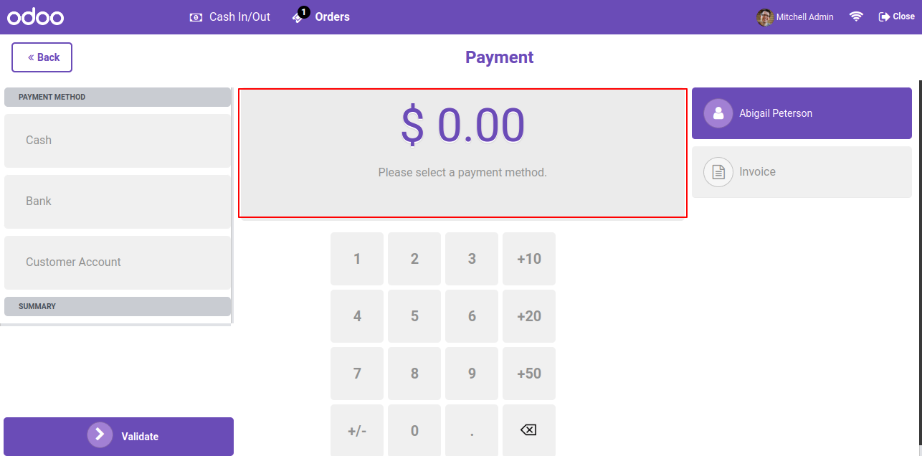Click the Odoo logo
Viewport: 922px width, 456px height.
[35, 17]
